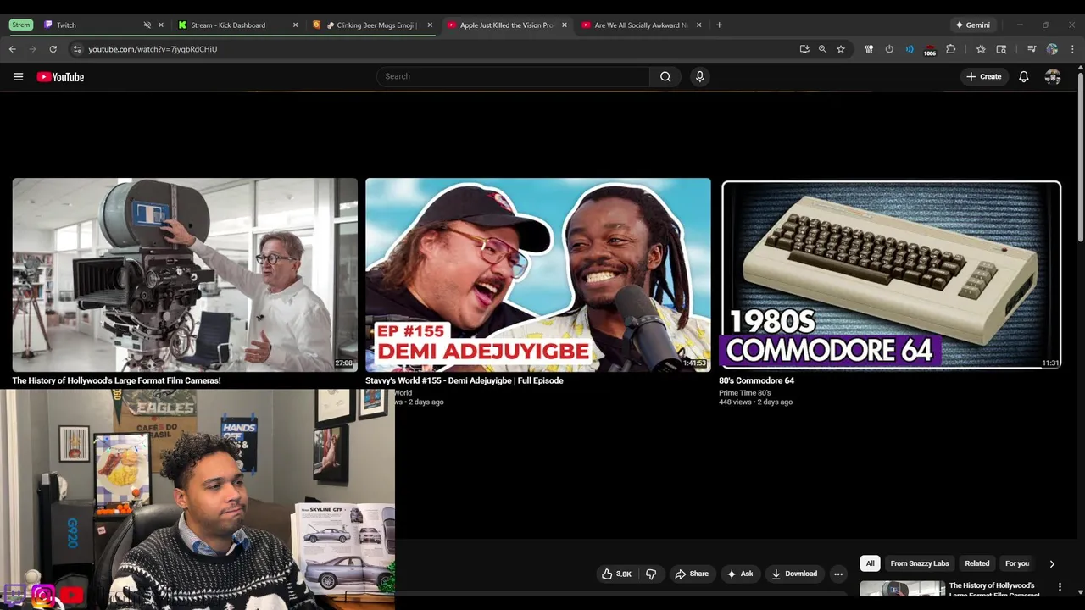Open the media controls toolbar icon

pyautogui.click(x=1032, y=49)
